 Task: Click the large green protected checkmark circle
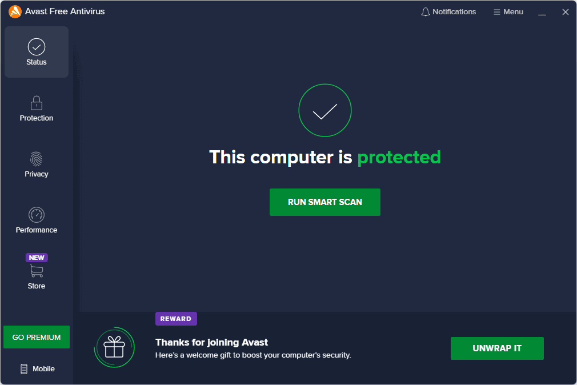(325, 110)
